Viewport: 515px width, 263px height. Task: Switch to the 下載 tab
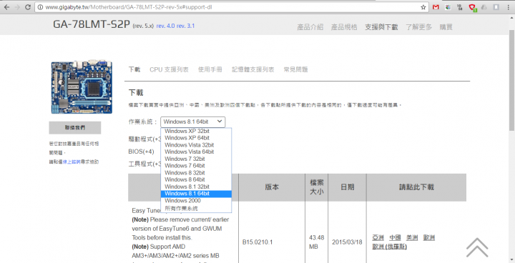[134, 69]
